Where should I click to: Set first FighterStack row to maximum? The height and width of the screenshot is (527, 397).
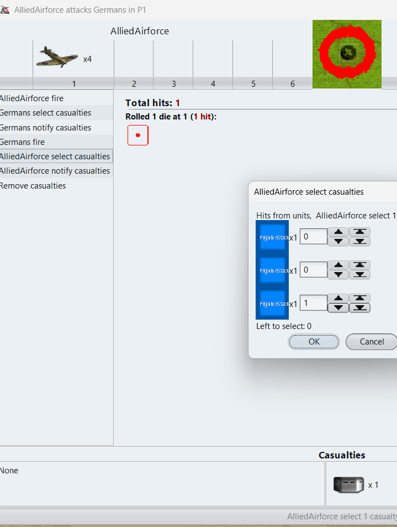pyautogui.click(x=360, y=232)
